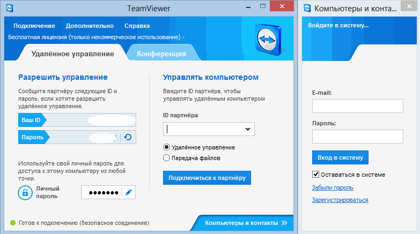Image resolution: width=420 pixels, height=234 pixels.
Task: Expand the ID партнёра dropdown arrow
Action: pos(248,129)
